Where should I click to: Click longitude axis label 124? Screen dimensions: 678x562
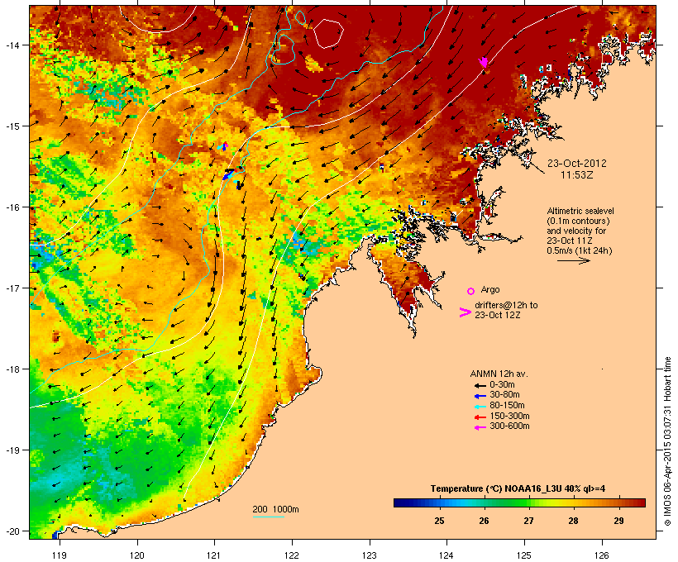pos(446,555)
